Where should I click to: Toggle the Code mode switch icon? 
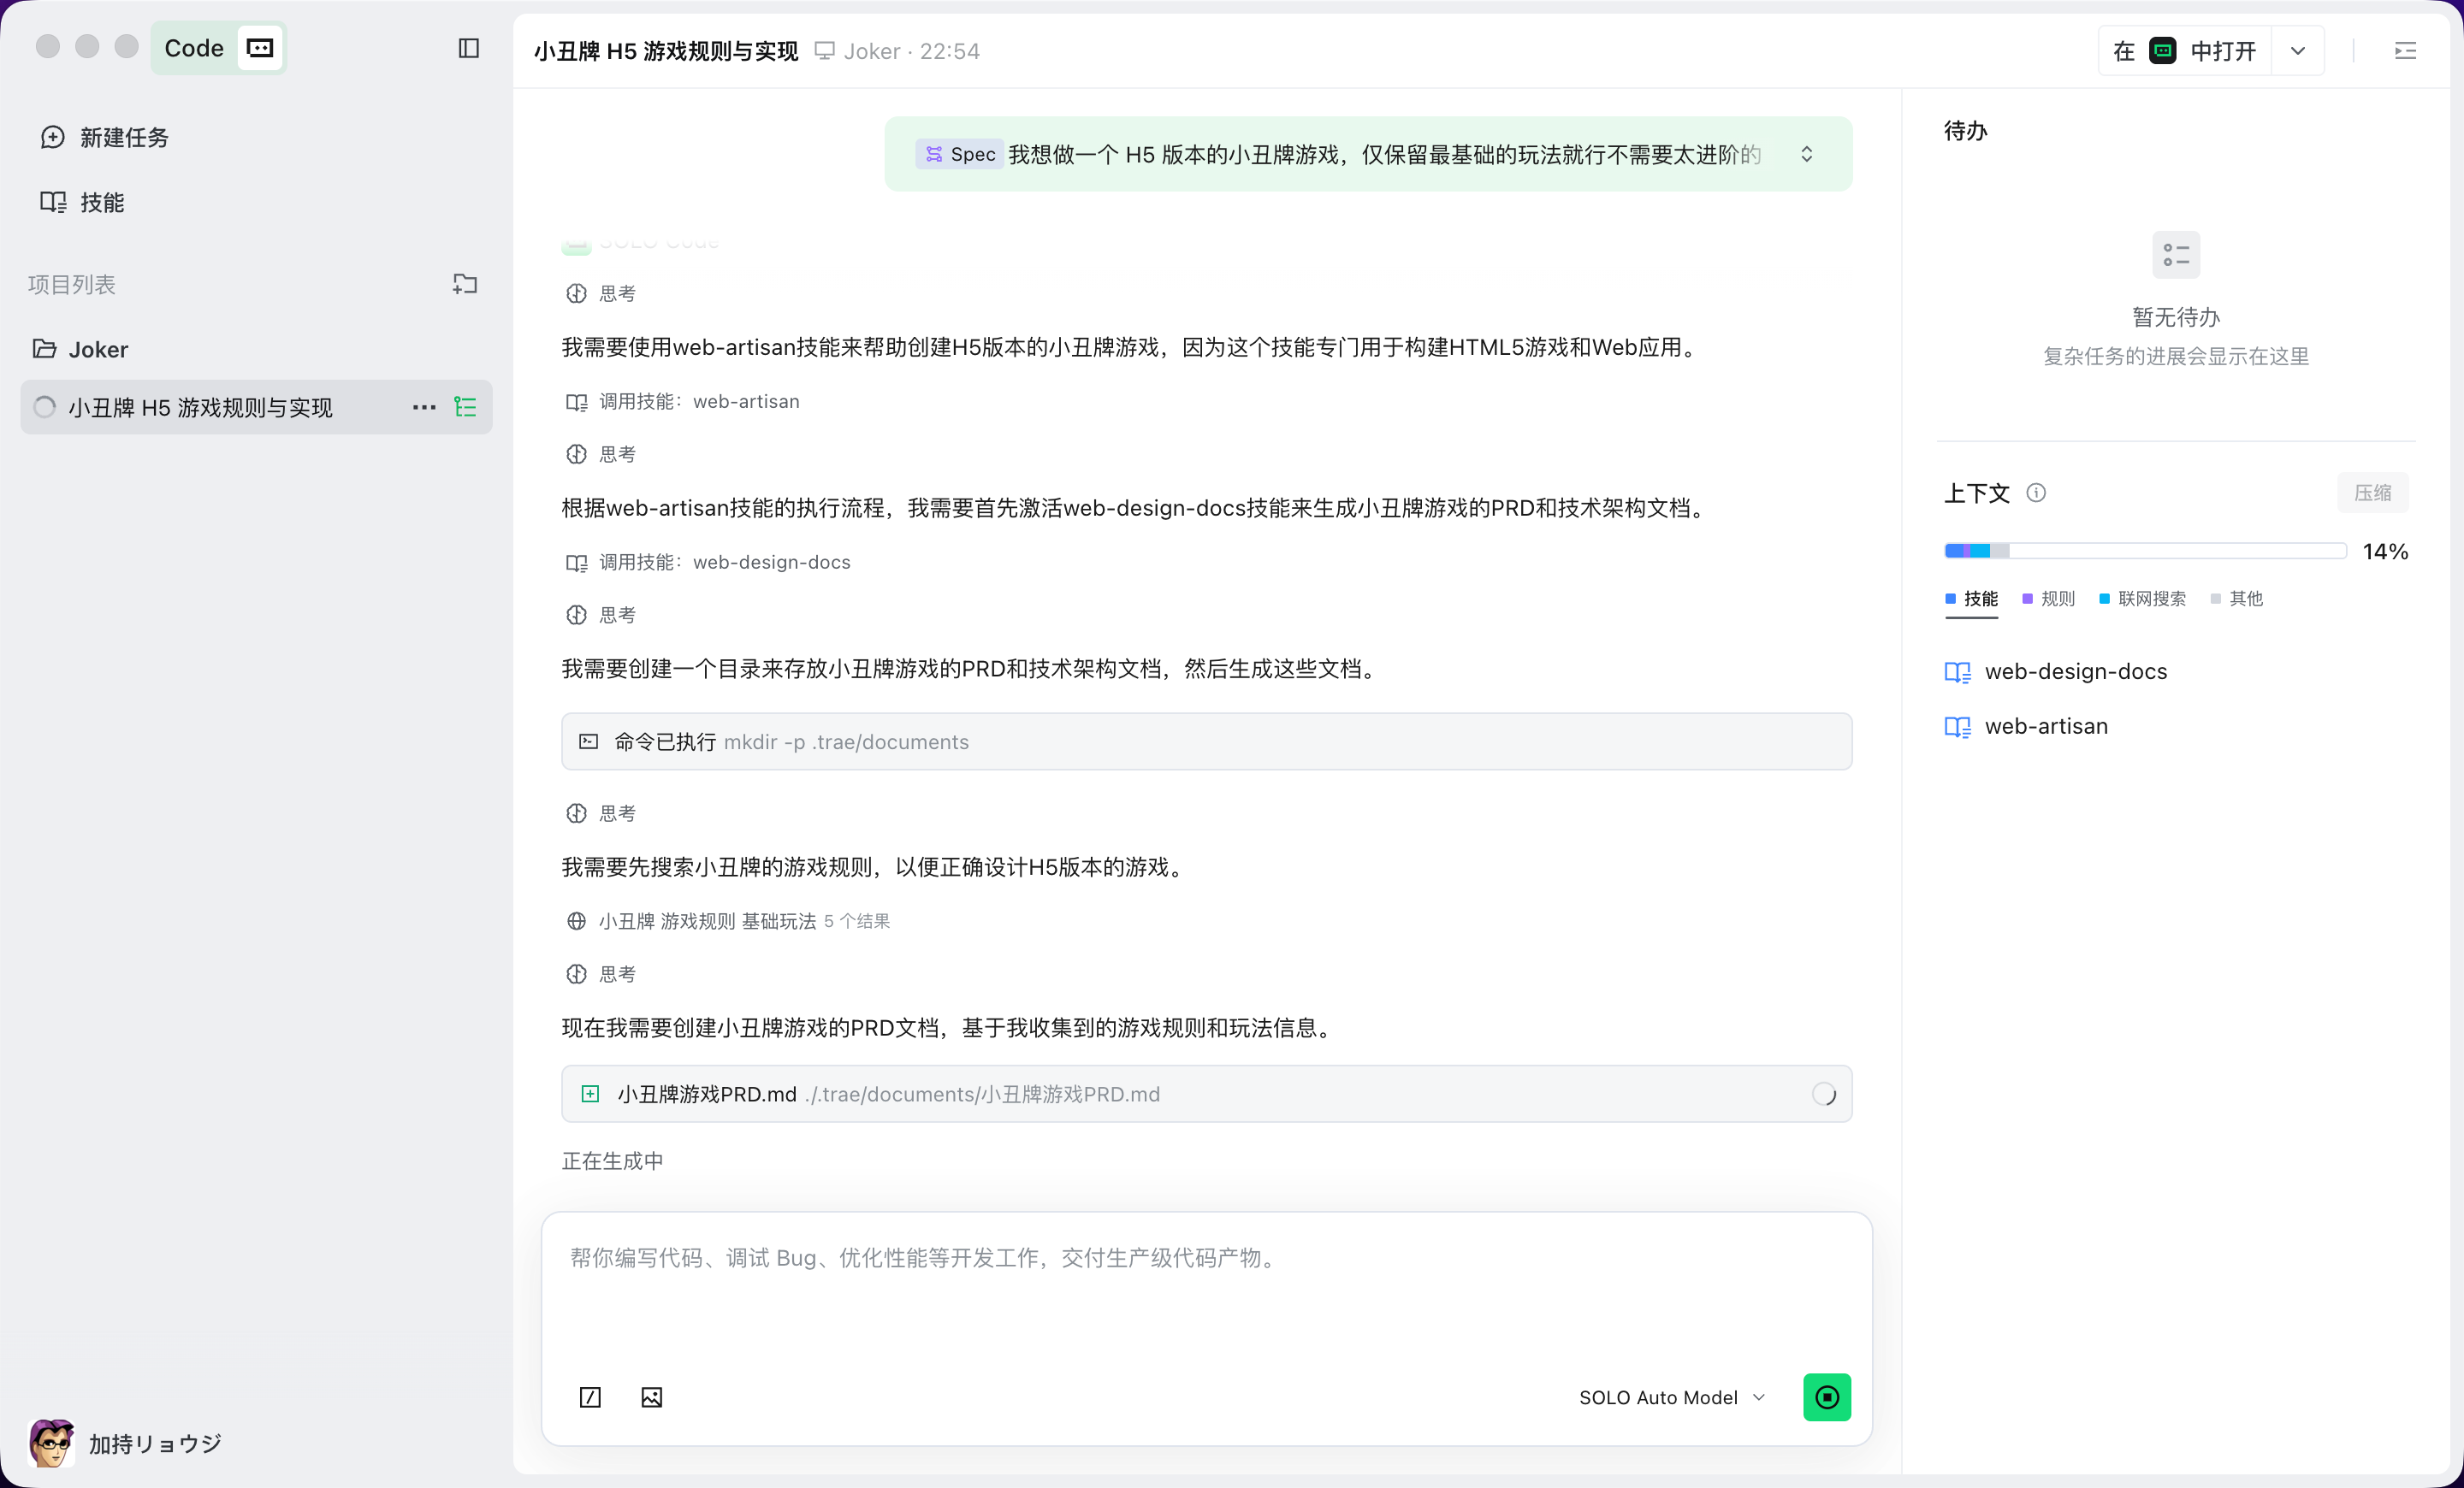(260, 48)
